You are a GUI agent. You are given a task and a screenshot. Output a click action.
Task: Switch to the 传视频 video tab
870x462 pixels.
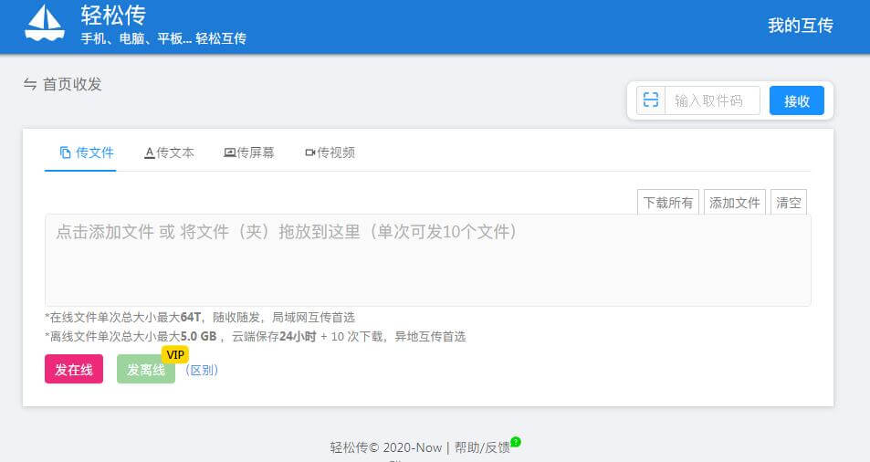[329, 152]
